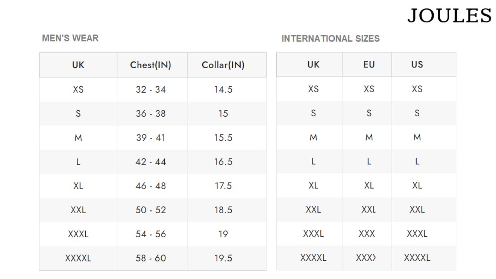Select the 14.5 collar size cell
Screen dimensions: 496x279
223,90
